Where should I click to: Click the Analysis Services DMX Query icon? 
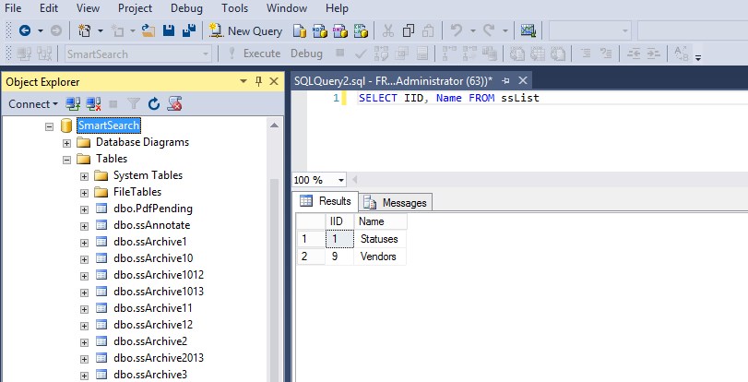coord(340,31)
